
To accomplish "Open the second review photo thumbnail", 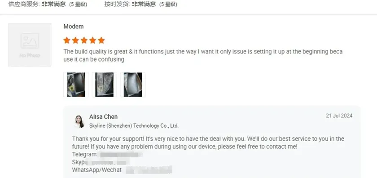I will 104,85.
